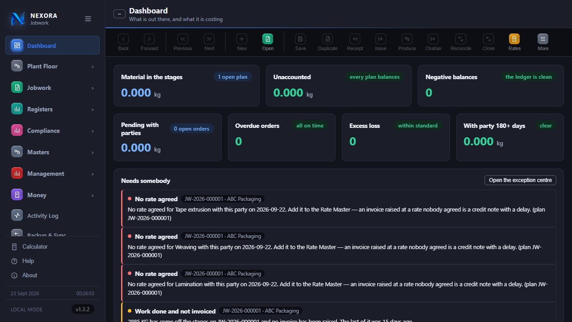Click the Unaccounted summary card
Screen dimensions: 572x322
[339, 85]
